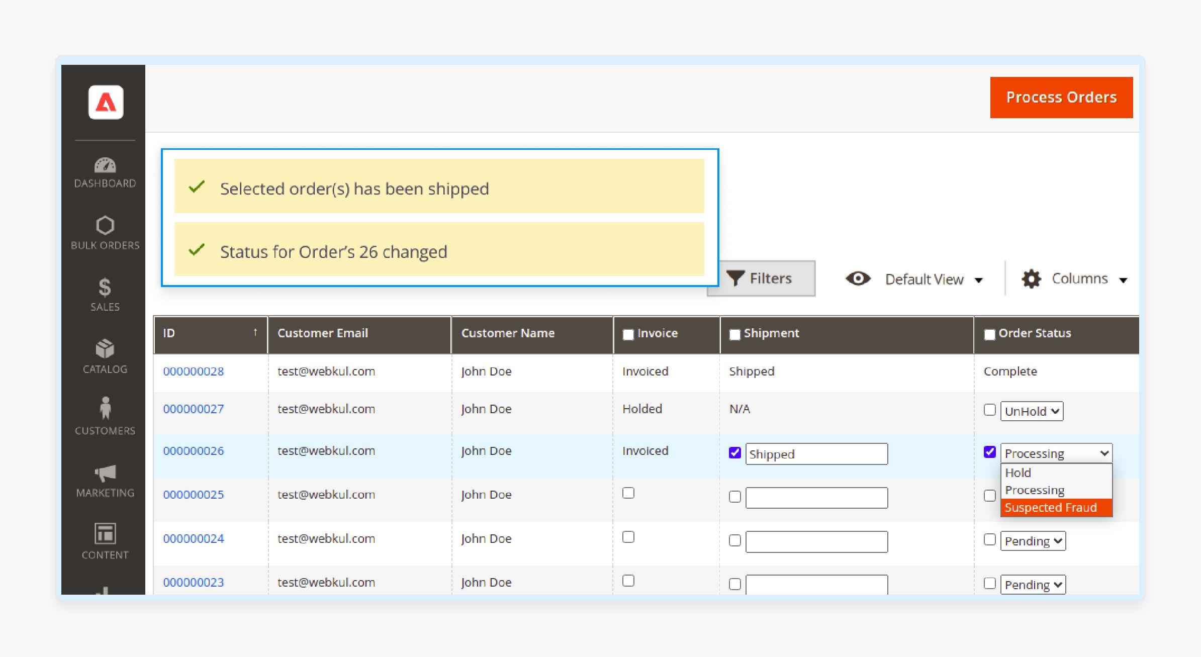Open the Pending dropdown for order 000000023
Viewport: 1201px width, 657px height.
pyautogui.click(x=1033, y=585)
